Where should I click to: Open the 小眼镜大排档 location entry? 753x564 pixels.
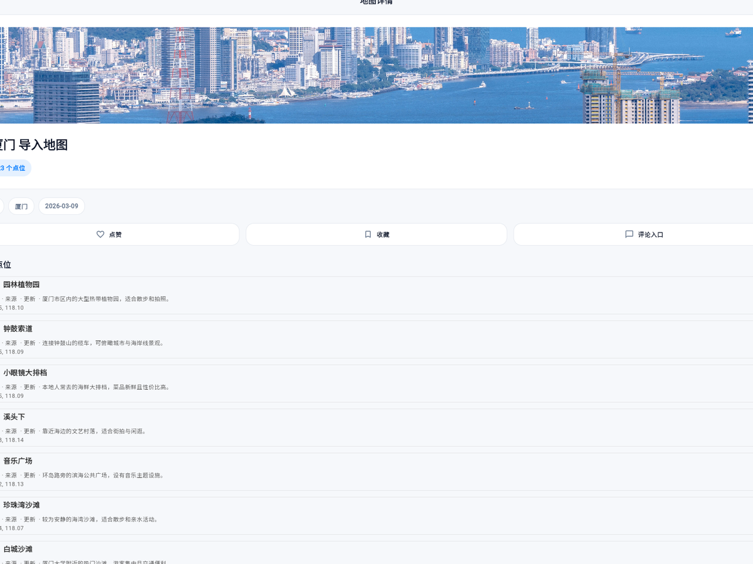(x=25, y=372)
